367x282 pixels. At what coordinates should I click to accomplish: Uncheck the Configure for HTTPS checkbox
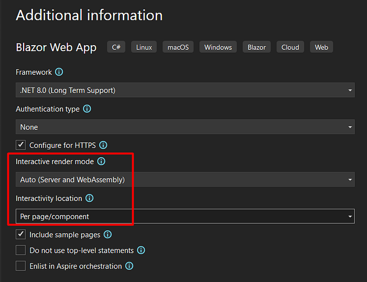point(21,145)
